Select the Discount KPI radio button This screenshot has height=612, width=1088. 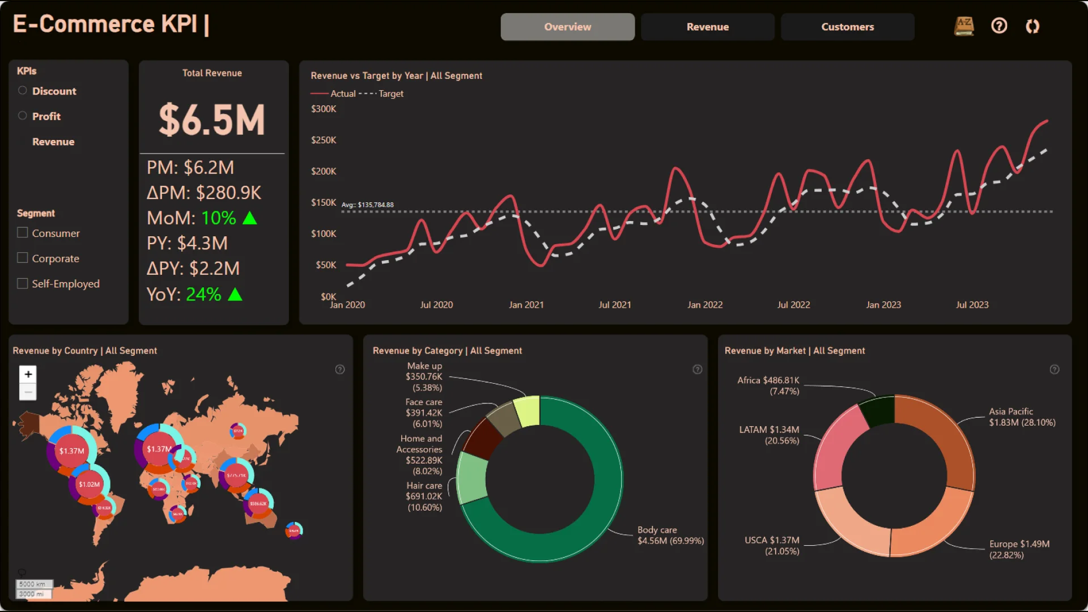coord(23,91)
